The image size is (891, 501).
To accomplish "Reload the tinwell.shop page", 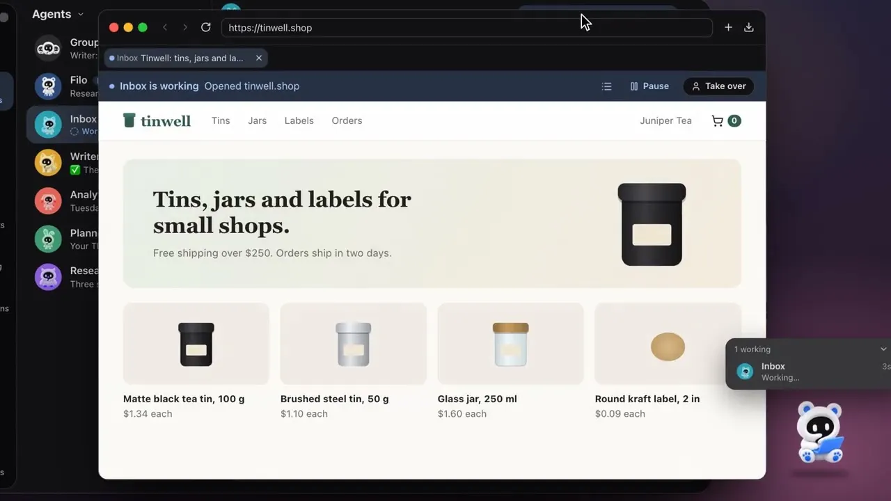I will pos(206,27).
